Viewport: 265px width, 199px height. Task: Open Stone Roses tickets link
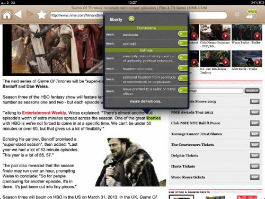point(188,177)
